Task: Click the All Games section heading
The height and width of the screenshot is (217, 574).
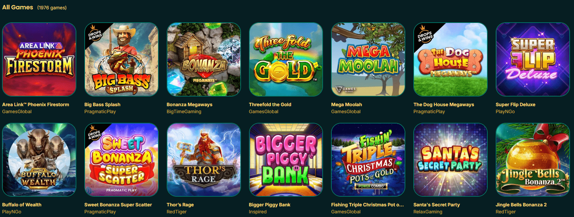Action: tap(18, 7)
